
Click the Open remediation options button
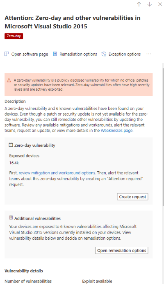(122, 250)
